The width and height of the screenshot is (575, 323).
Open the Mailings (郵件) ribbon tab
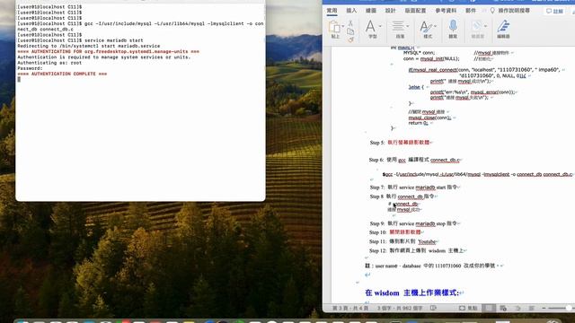[471, 11]
